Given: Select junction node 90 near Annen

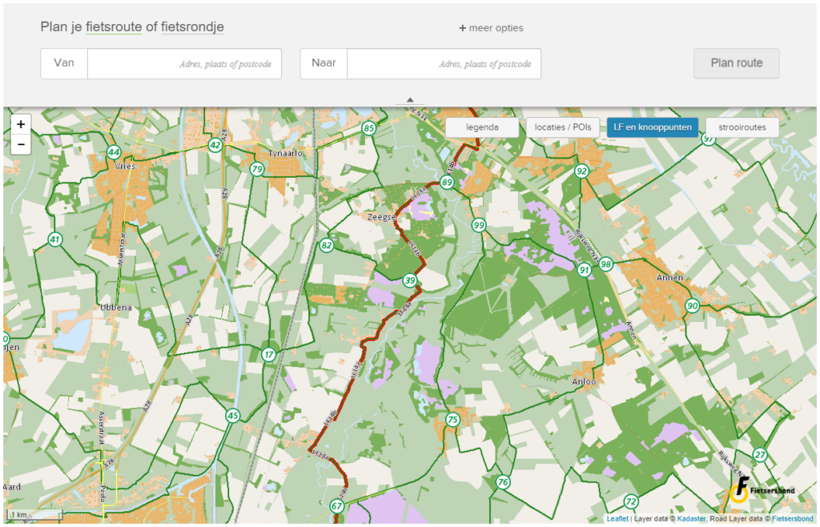Looking at the screenshot, I should (693, 305).
